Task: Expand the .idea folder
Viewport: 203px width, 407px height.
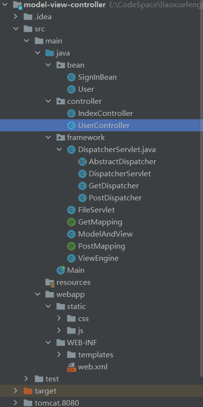Action: (x=15, y=17)
